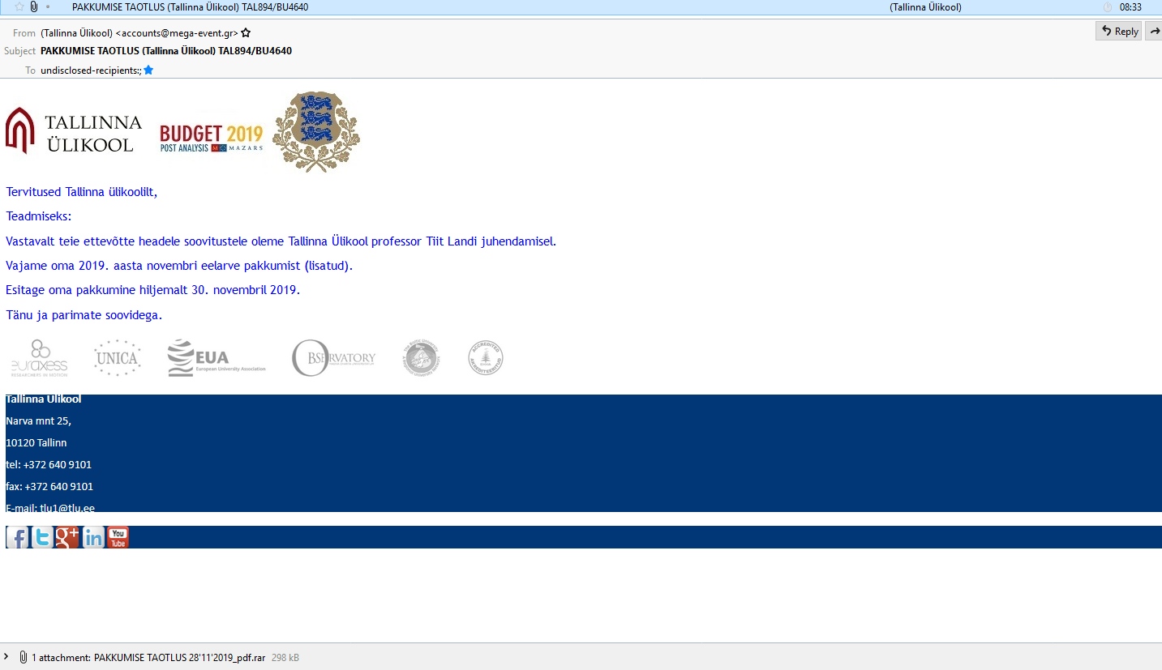Click the Estonian coat of arms image
Viewport: 1162px width, 670px height.
point(315,131)
